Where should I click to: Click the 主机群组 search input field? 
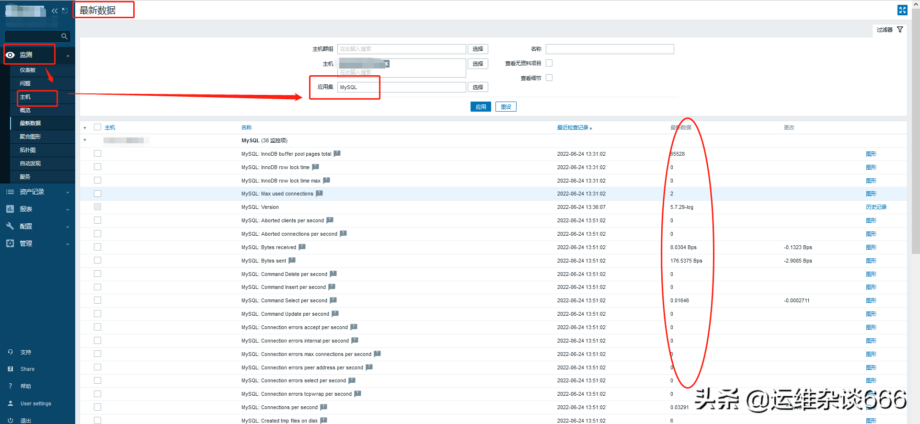pos(402,49)
